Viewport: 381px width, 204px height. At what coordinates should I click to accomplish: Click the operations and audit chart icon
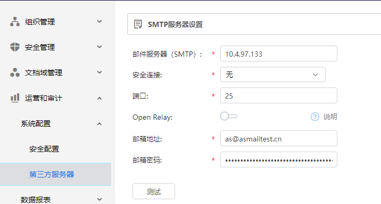coord(15,98)
